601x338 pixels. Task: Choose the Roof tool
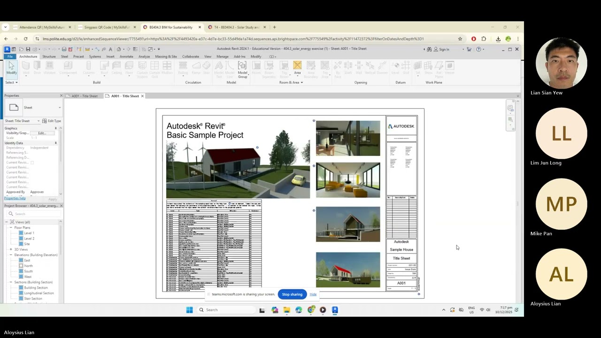point(104,69)
